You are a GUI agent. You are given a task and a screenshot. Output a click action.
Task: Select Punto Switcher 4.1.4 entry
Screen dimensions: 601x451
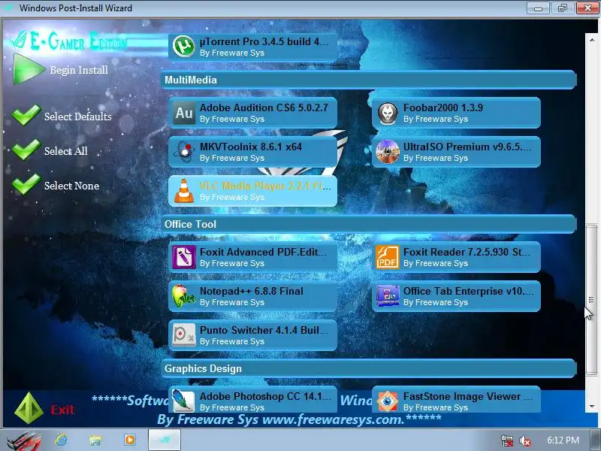(252, 335)
